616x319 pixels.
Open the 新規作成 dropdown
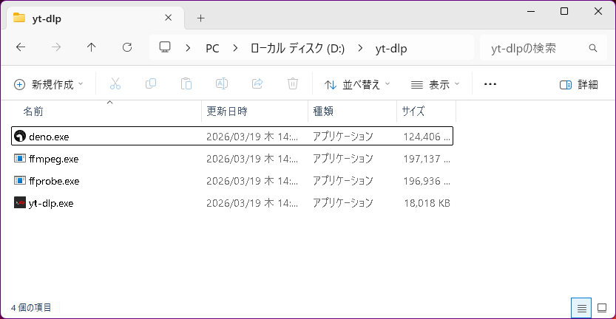[x=49, y=84]
